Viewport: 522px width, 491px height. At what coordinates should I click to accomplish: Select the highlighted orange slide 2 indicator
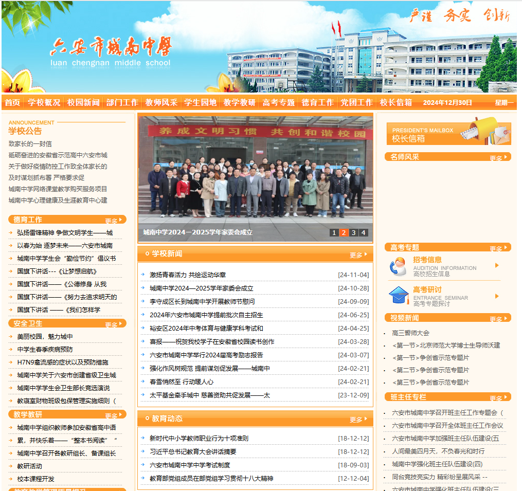344,233
